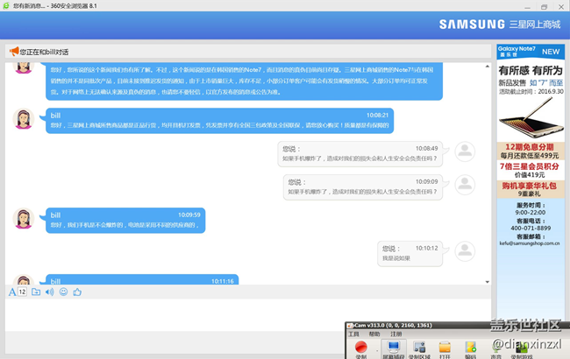Click user avatar beside 10:08:49 message
This screenshot has width=570, height=359.
(465, 151)
